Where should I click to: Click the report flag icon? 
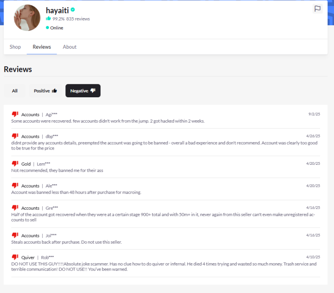pos(318,9)
